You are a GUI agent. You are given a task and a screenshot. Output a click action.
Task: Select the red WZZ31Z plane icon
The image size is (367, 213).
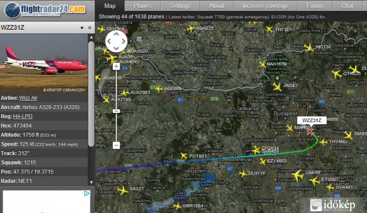click(310, 131)
